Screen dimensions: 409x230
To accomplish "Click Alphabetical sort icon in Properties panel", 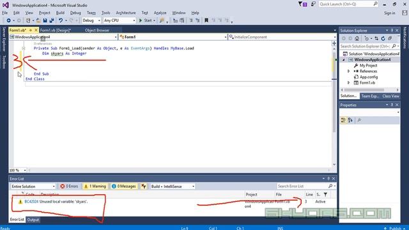I will [350, 120].
